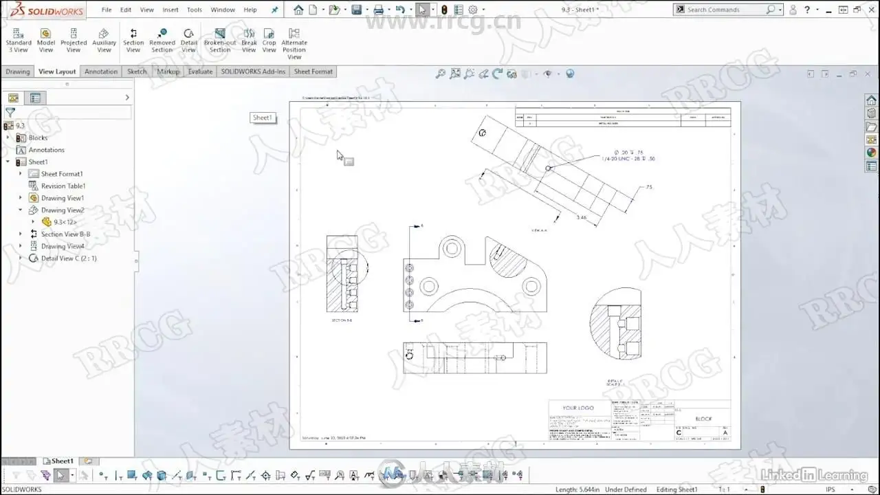The height and width of the screenshot is (495, 880).
Task: Click the Zoom to Fit icon
Action: [x=441, y=74]
